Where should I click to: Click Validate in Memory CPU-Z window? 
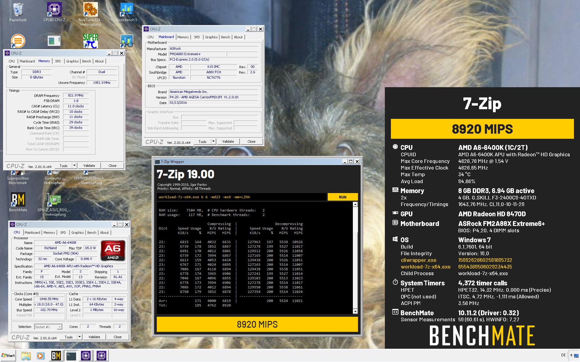[x=89, y=166]
